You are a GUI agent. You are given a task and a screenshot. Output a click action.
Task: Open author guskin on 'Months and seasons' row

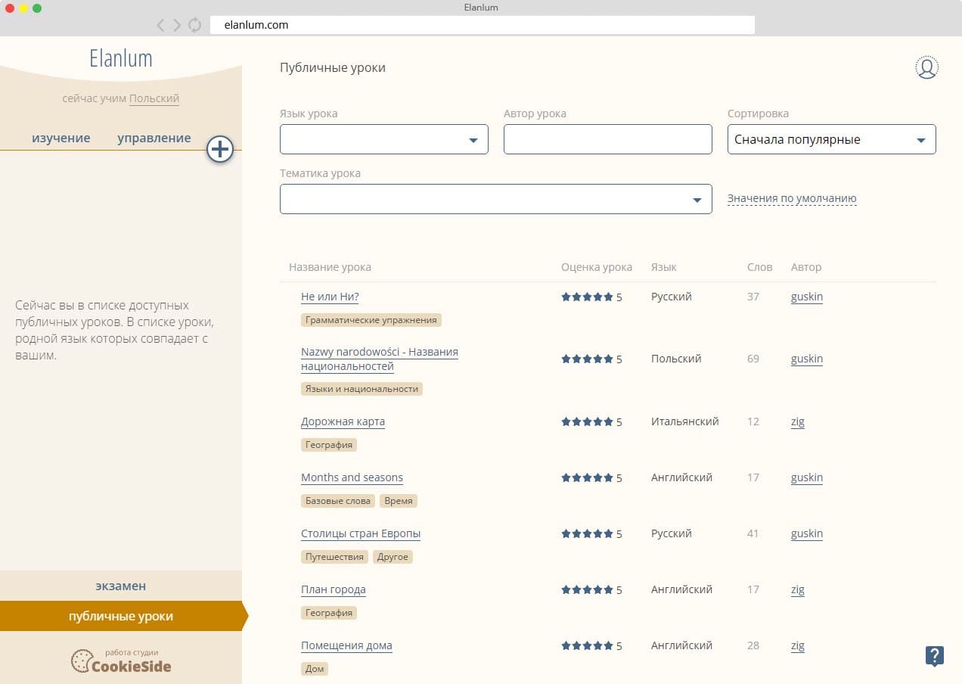click(807, 477)
